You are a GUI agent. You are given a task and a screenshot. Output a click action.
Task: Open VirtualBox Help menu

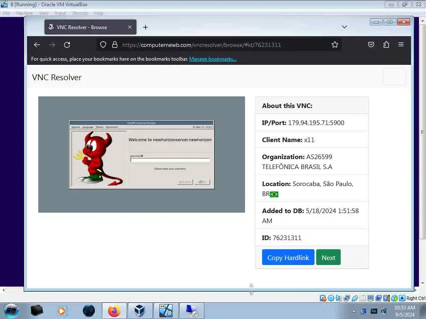[99, 13]
